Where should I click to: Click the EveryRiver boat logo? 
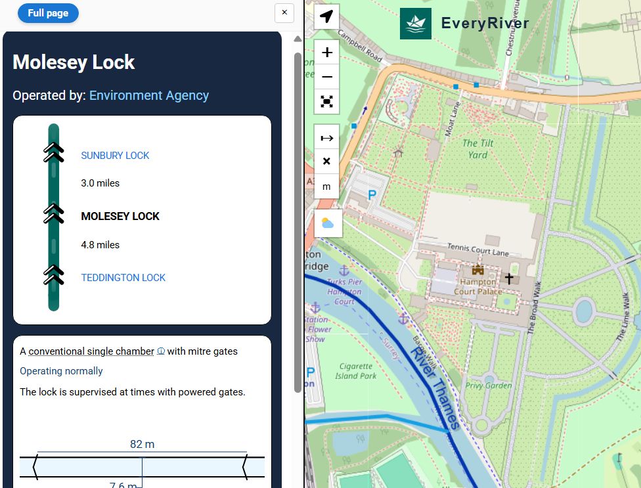click(x=416, y=24)
